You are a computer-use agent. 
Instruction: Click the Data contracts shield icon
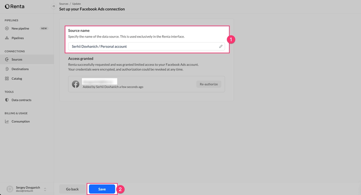7,100
